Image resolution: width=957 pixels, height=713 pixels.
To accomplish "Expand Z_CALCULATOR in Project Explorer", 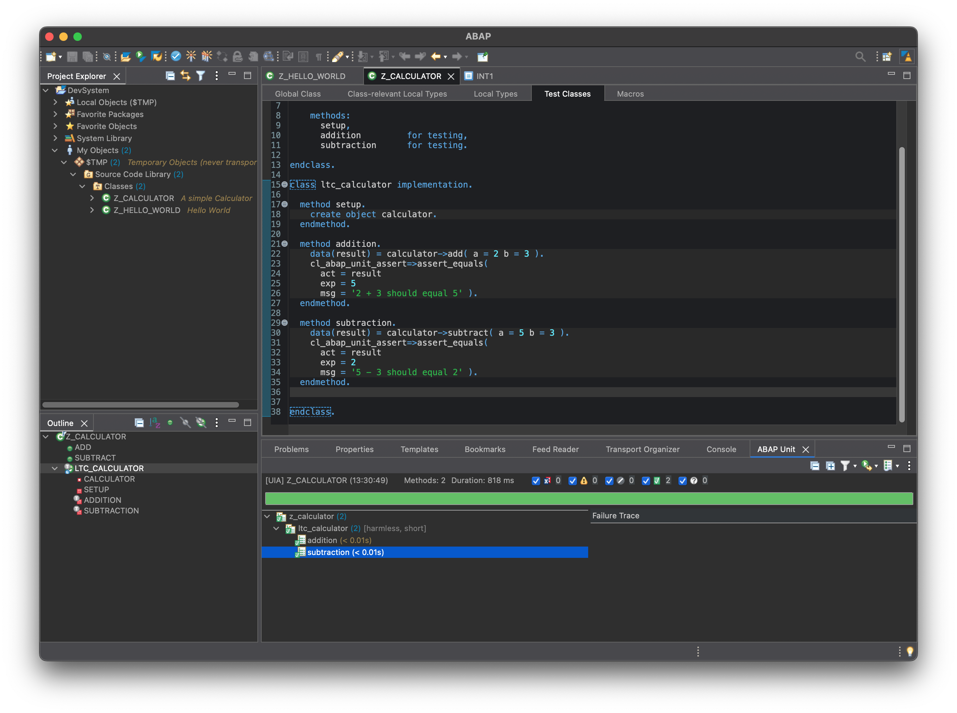I will coord(92,198).
